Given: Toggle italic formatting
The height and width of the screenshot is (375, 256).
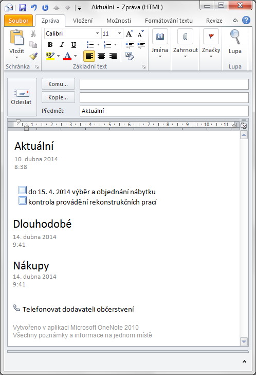Looking at the screenshot, I should pos(62,45).
